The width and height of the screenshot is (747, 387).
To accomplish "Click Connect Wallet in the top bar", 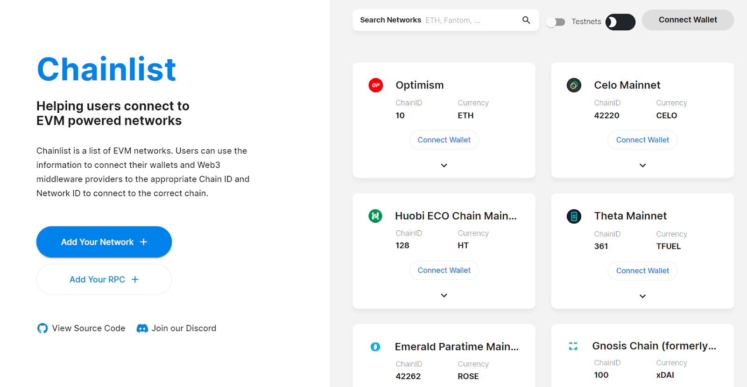I will coord(688,20).
